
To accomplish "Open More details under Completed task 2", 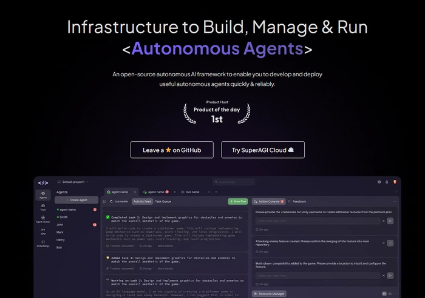I will pyautogui.click(x=165, y=246).
